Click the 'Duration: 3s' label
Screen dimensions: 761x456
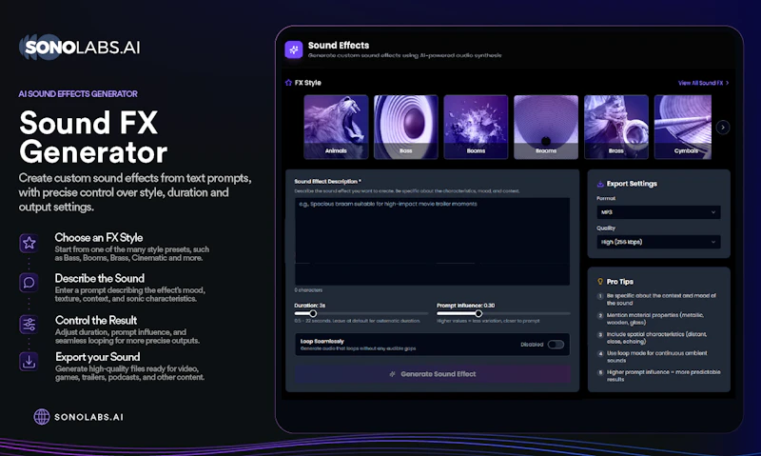pos(310,306)
